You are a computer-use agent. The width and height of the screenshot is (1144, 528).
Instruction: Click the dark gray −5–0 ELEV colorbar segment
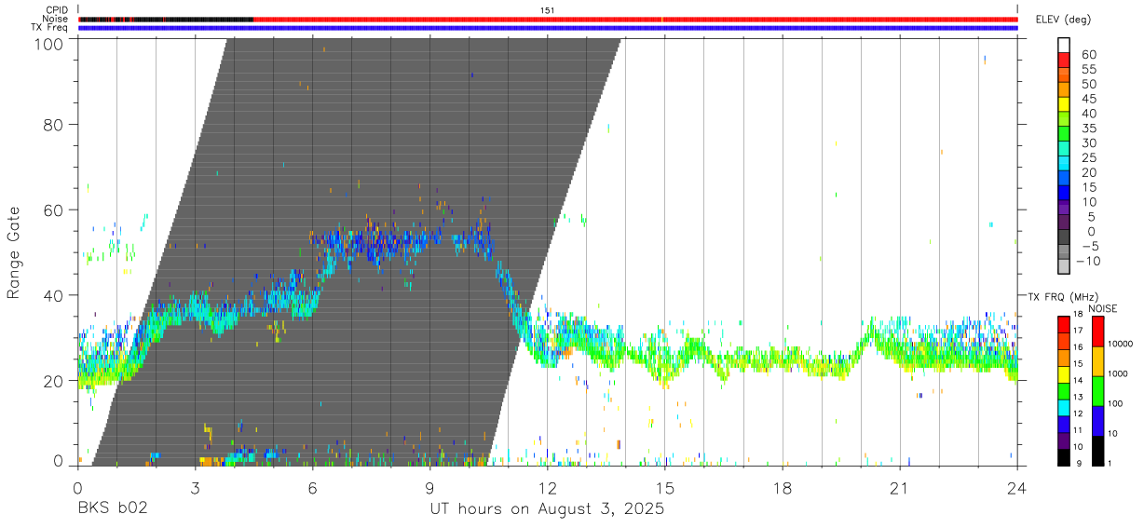click(x=1064, y=237)
